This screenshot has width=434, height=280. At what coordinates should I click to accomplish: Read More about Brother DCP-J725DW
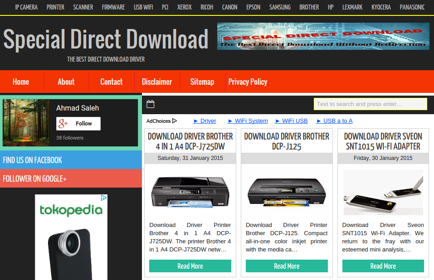(190, 266)
